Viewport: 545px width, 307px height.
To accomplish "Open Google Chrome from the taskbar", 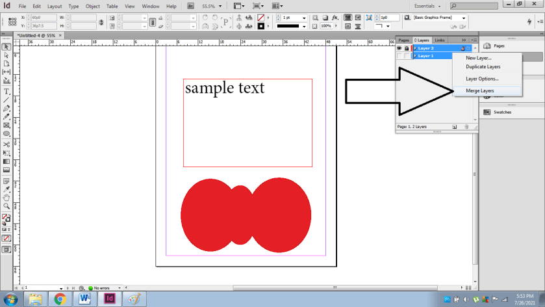I will pos(60,299).
